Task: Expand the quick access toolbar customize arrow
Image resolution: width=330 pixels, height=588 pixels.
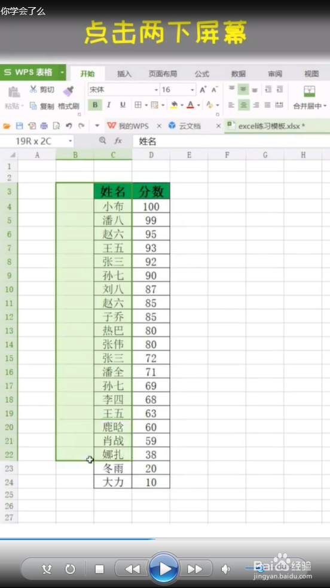Action: click(x=97, y=126)
